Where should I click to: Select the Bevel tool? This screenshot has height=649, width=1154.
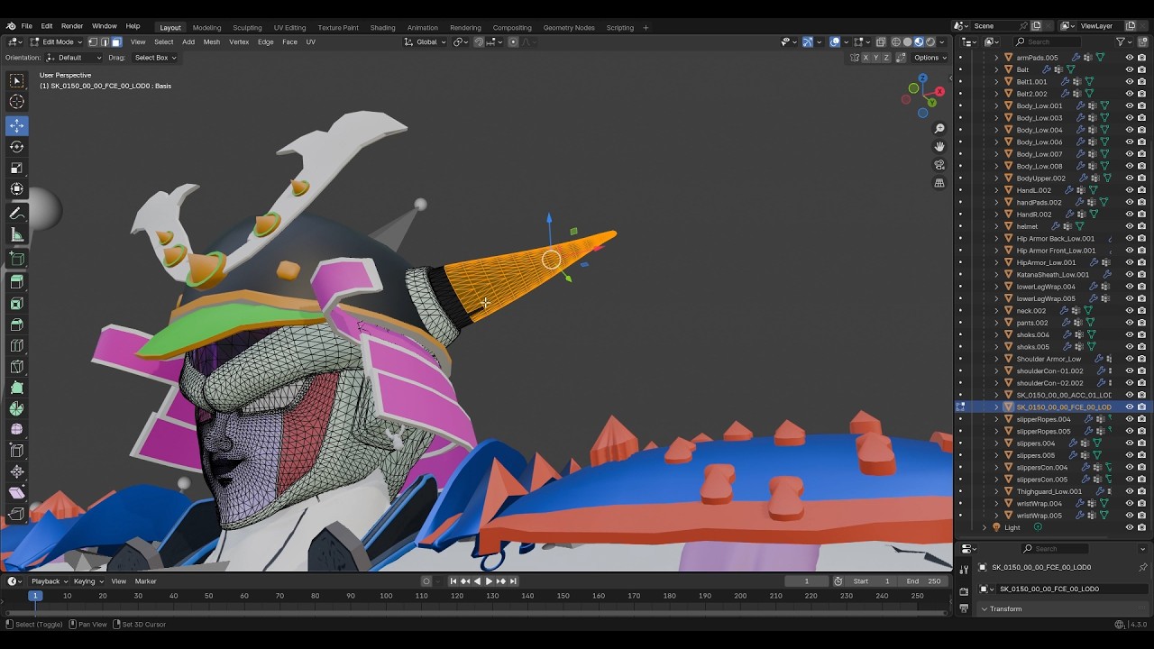[16, 324]
